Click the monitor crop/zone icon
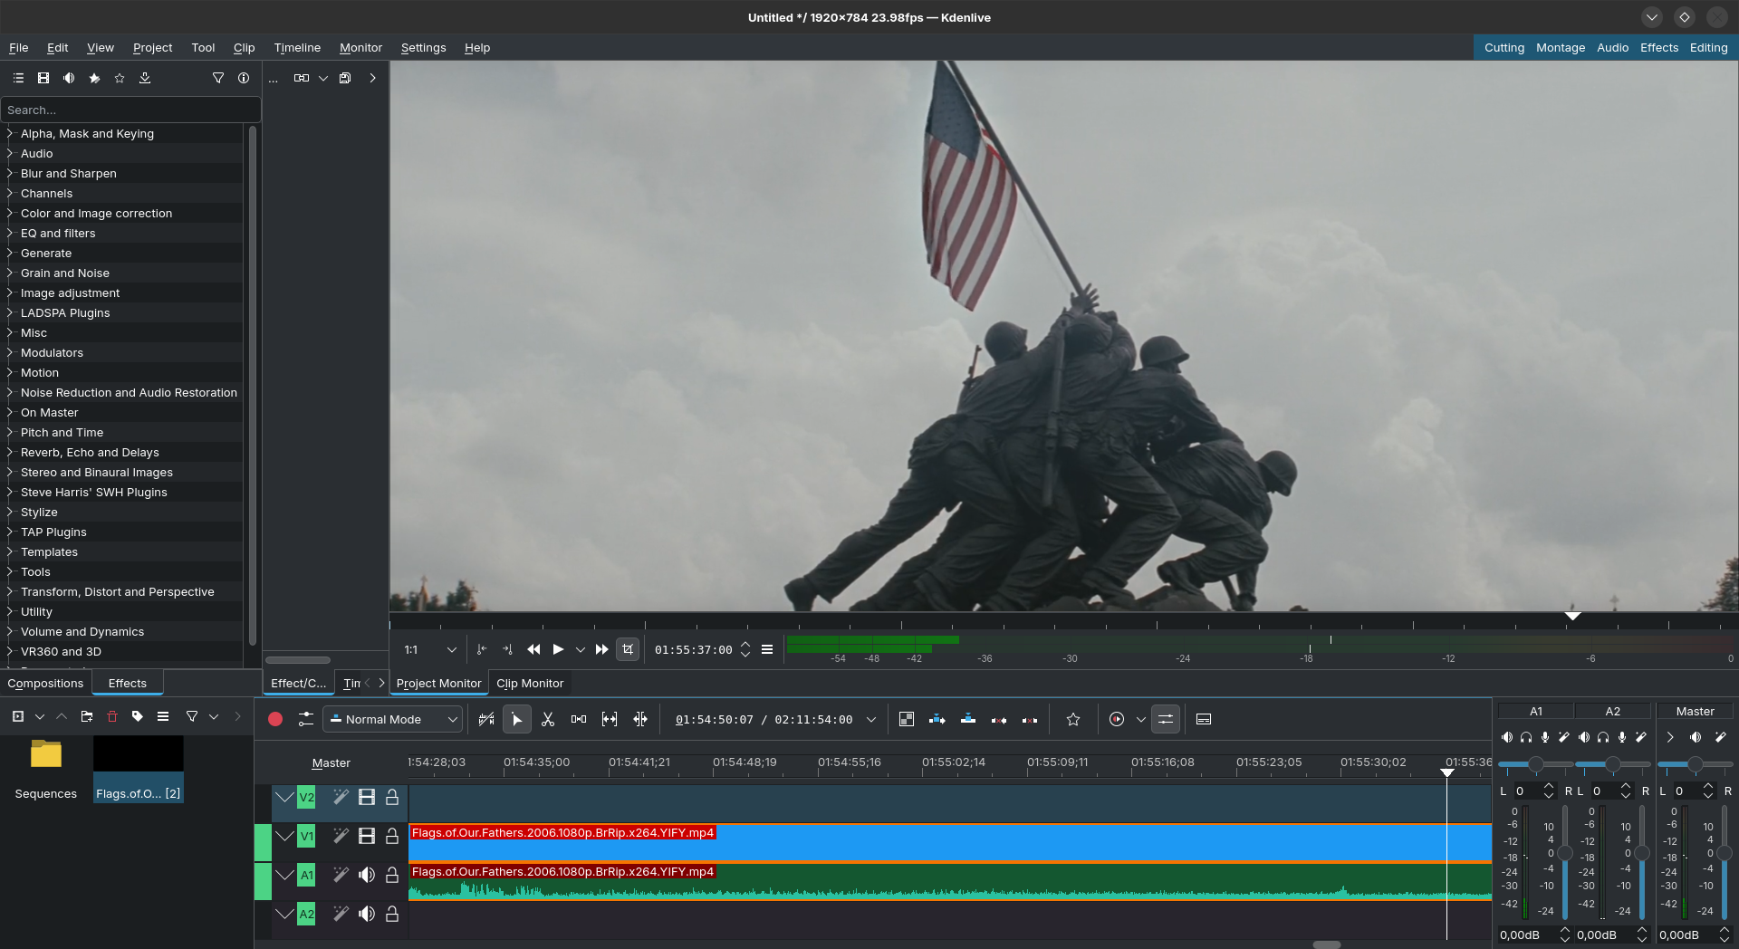The height and width of the screenshot is (949, 1739). pyautogui.click(x=628, y=649)
